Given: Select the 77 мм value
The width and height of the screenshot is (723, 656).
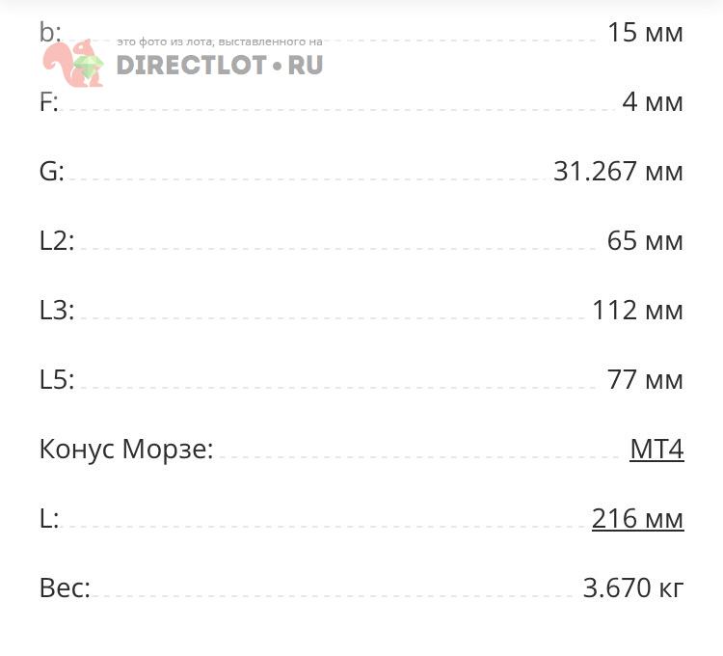Looking at the screenshot, I should 645,379.
